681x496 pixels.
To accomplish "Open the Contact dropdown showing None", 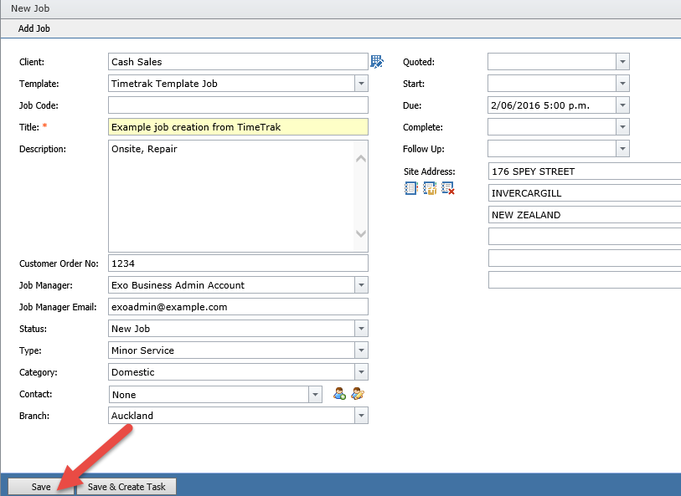I will pyautogui.click(x=315, y=395).
